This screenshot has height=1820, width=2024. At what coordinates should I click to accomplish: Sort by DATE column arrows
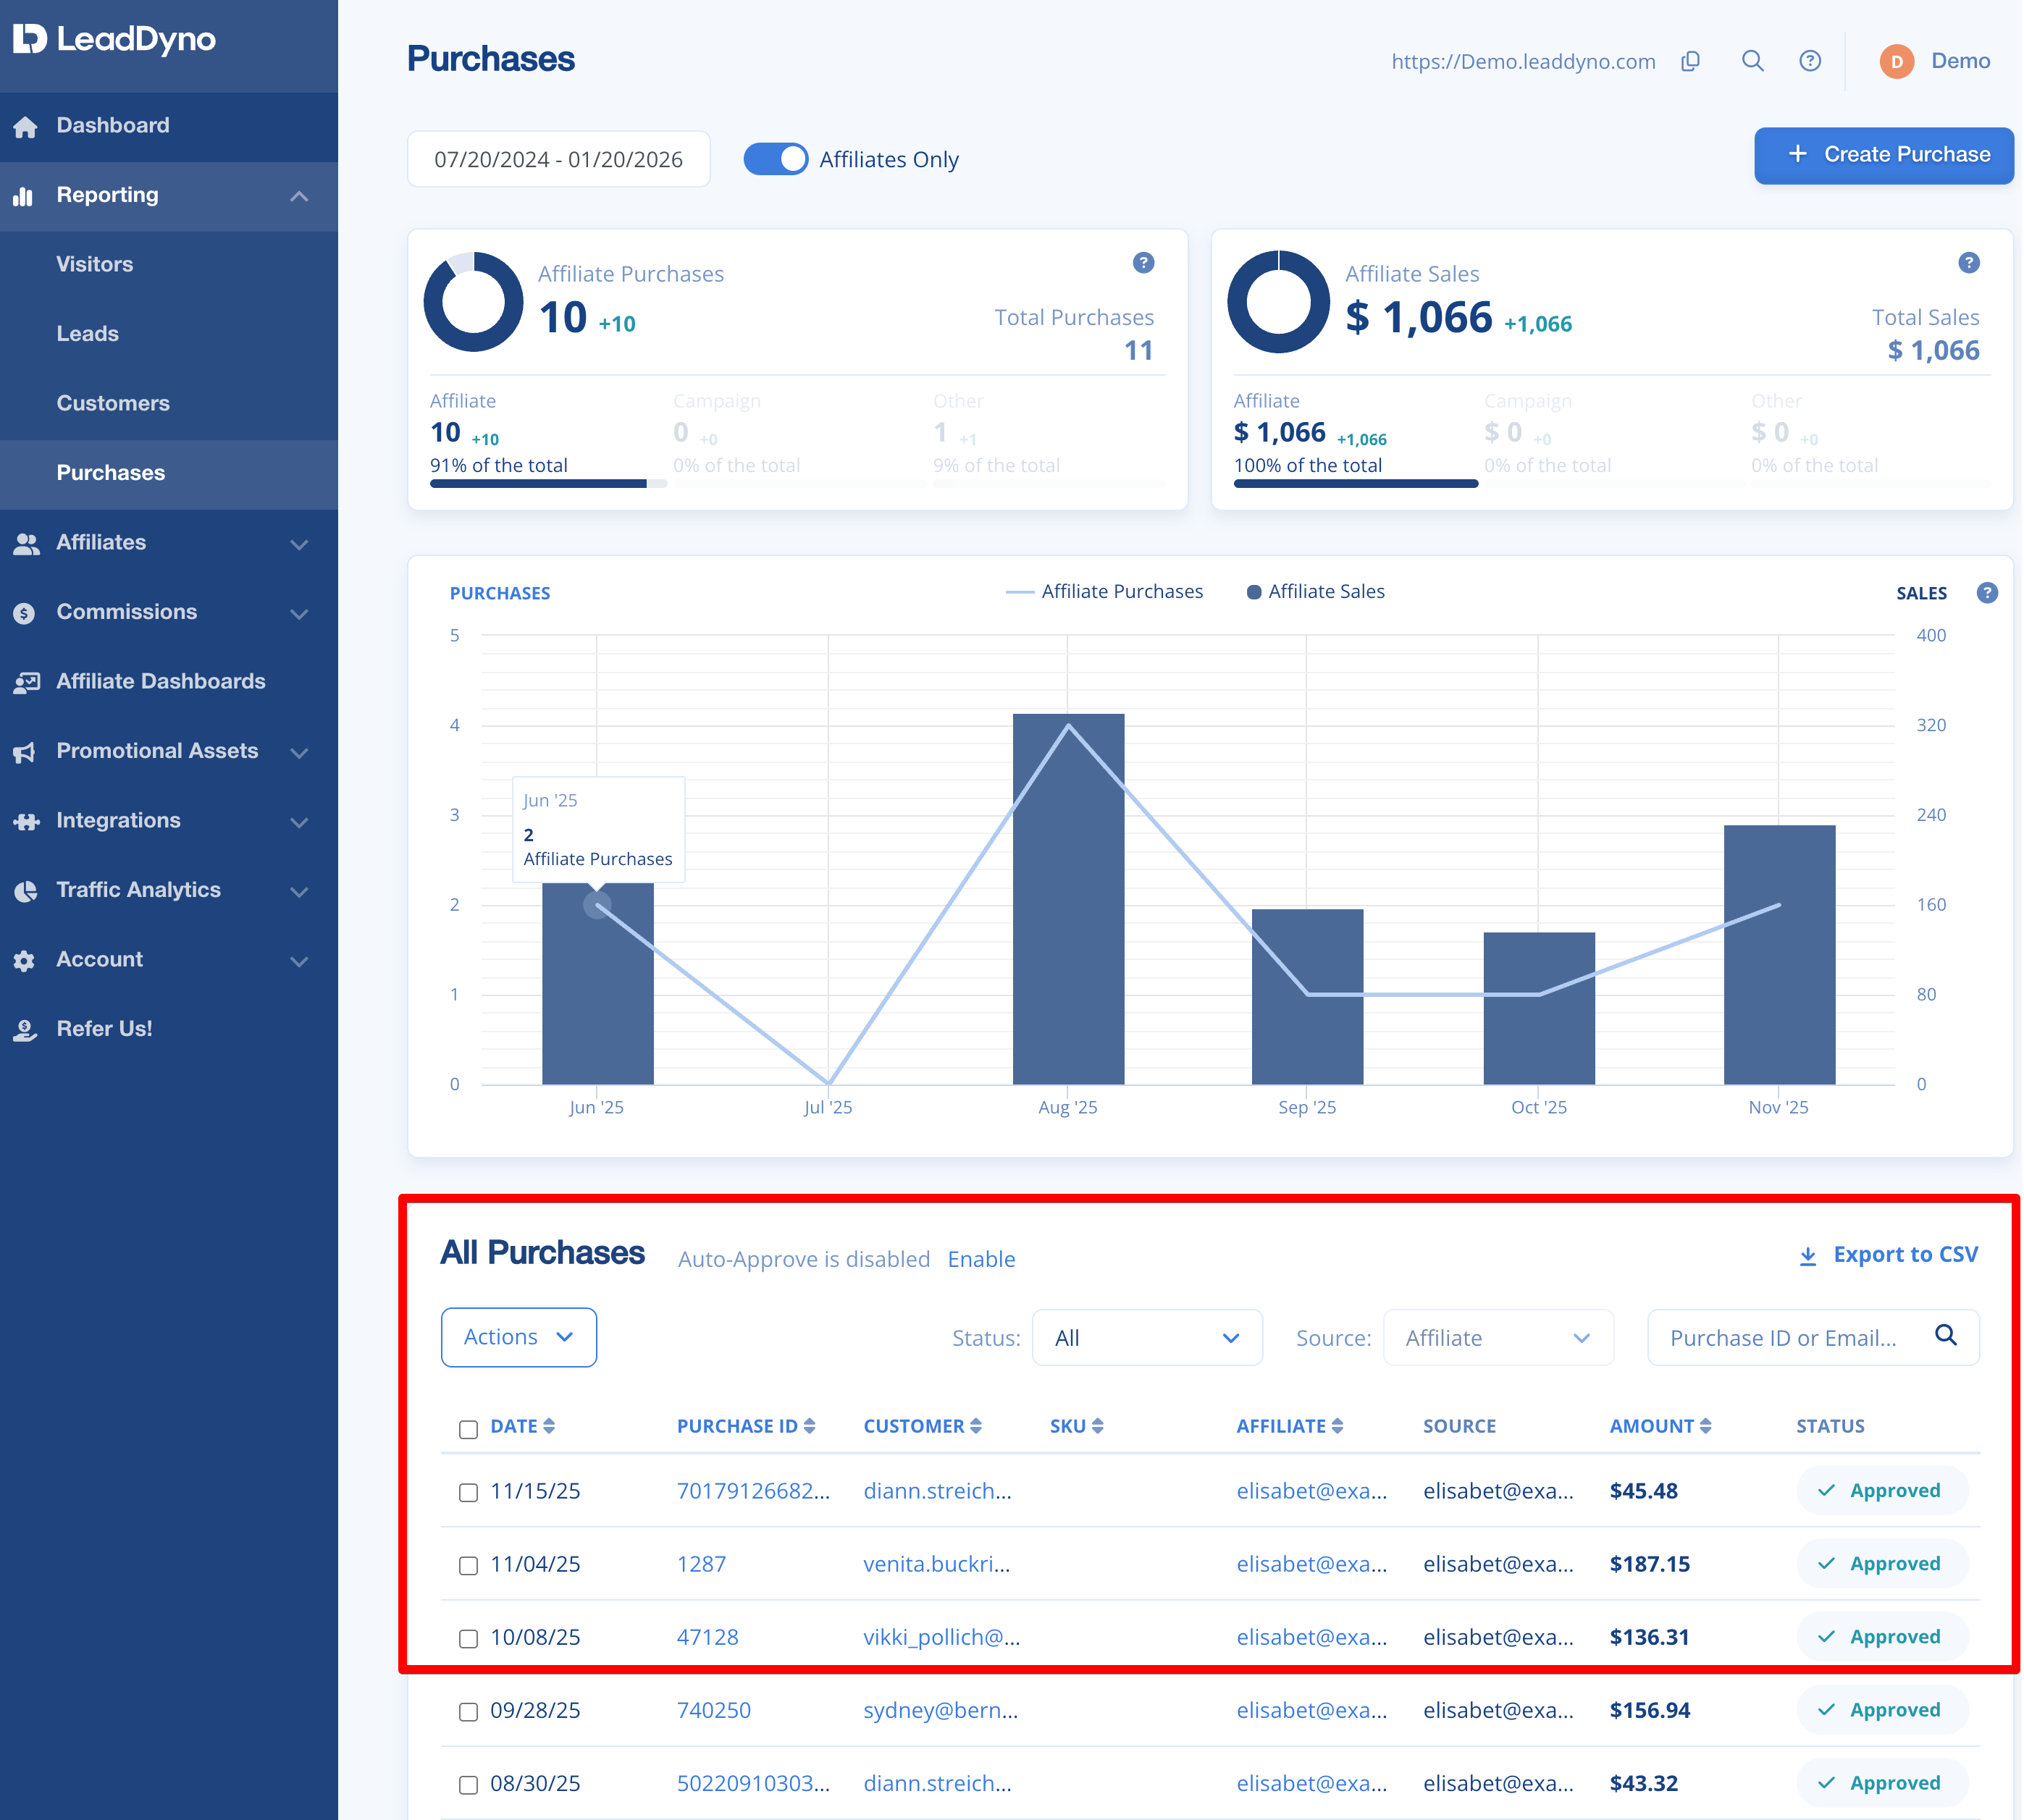[548, 1426]
